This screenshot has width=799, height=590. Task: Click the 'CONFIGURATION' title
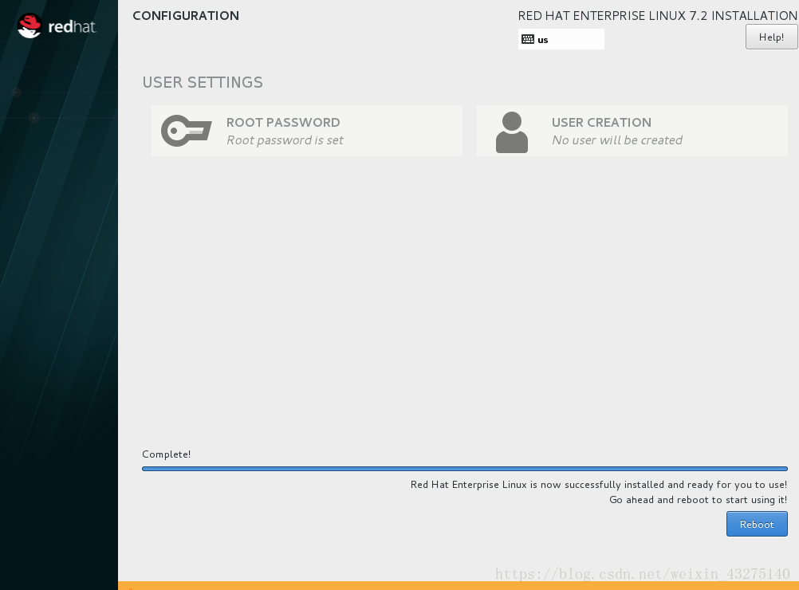[x=186, y=16]
